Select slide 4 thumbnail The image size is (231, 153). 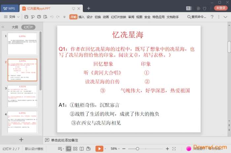click(x=22, y=122)
